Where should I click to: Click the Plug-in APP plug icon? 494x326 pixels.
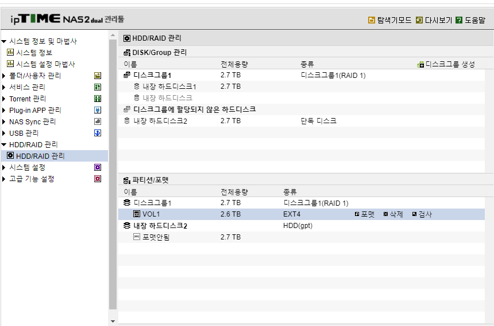pos(98,110)
